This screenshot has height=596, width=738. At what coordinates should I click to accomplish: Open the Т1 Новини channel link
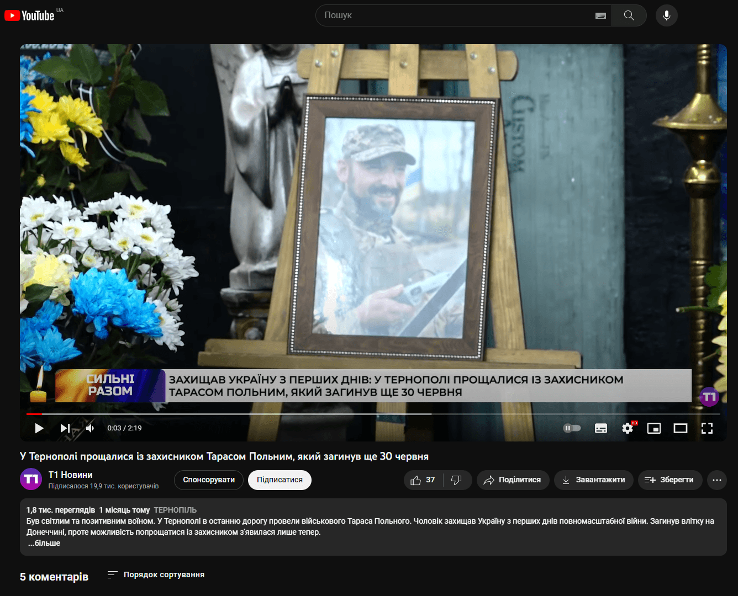pyautogui.click(x=70, y=475)
